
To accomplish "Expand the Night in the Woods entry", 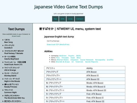I will coord(3,79).
